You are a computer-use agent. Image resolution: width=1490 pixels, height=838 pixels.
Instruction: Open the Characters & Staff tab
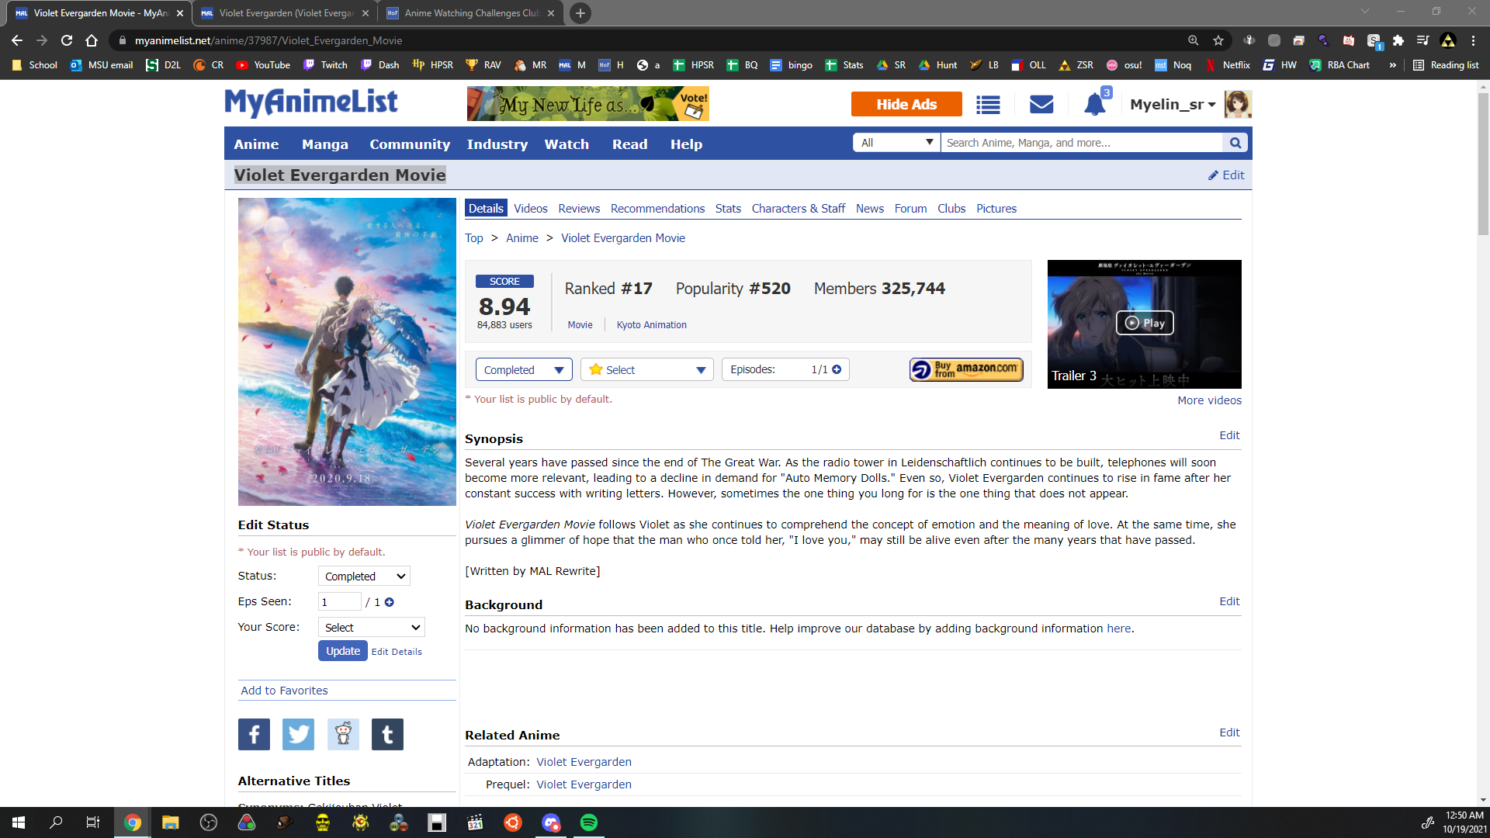[798, 209]
